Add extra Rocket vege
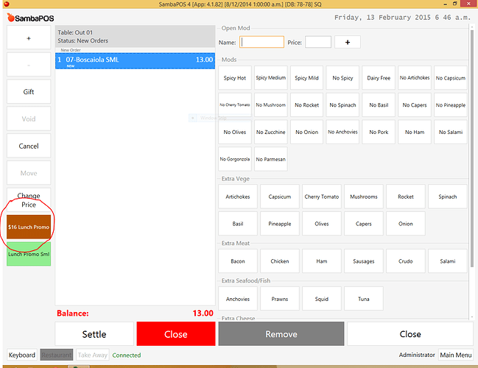This screenshot has width=478, height=368. click(405, 197)
